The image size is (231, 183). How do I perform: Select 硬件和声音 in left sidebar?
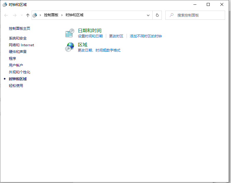pos(18,52)
